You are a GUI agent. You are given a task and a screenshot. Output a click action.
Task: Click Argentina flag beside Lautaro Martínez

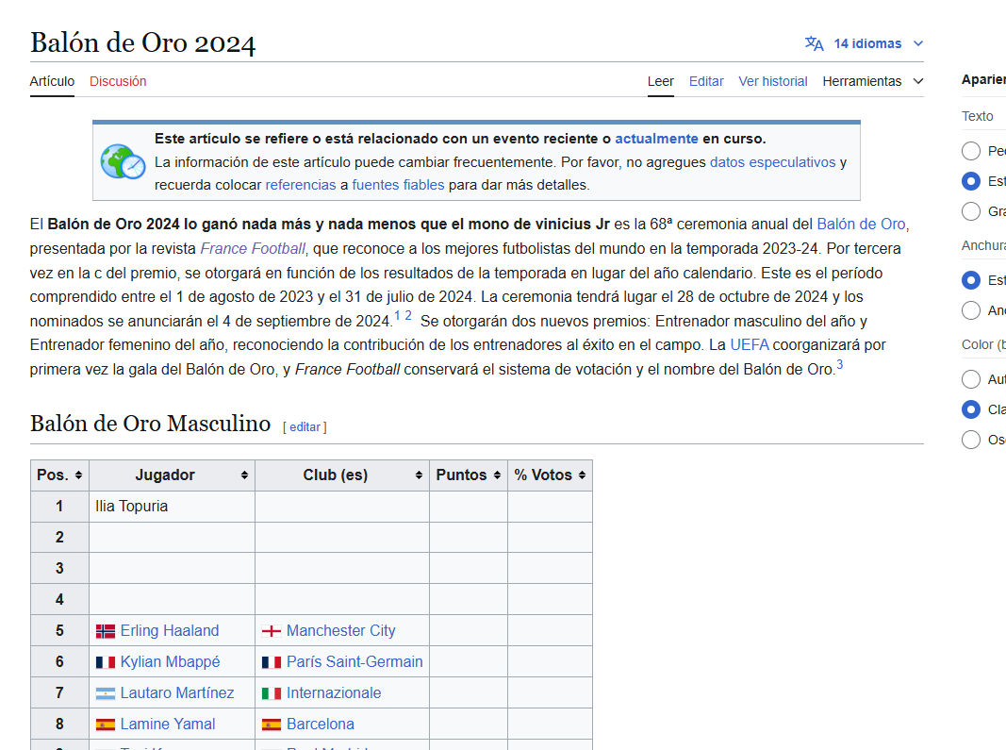[x=106, y=693]
